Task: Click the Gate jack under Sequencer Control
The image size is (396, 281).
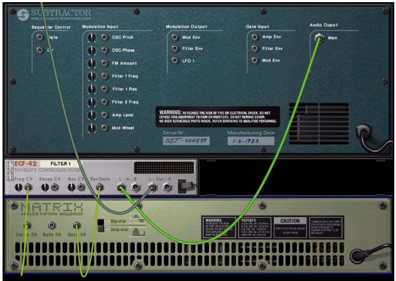Action: [x=39, y=37]
